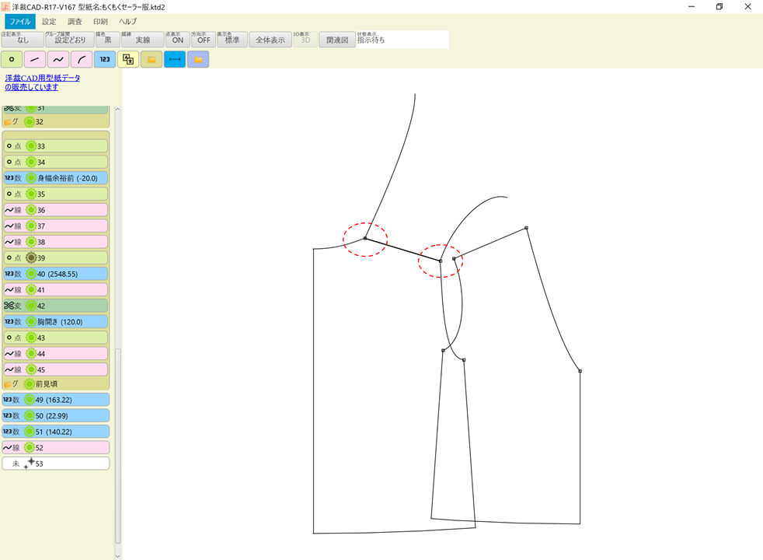Select line row 38

click(x=55, y=242)
